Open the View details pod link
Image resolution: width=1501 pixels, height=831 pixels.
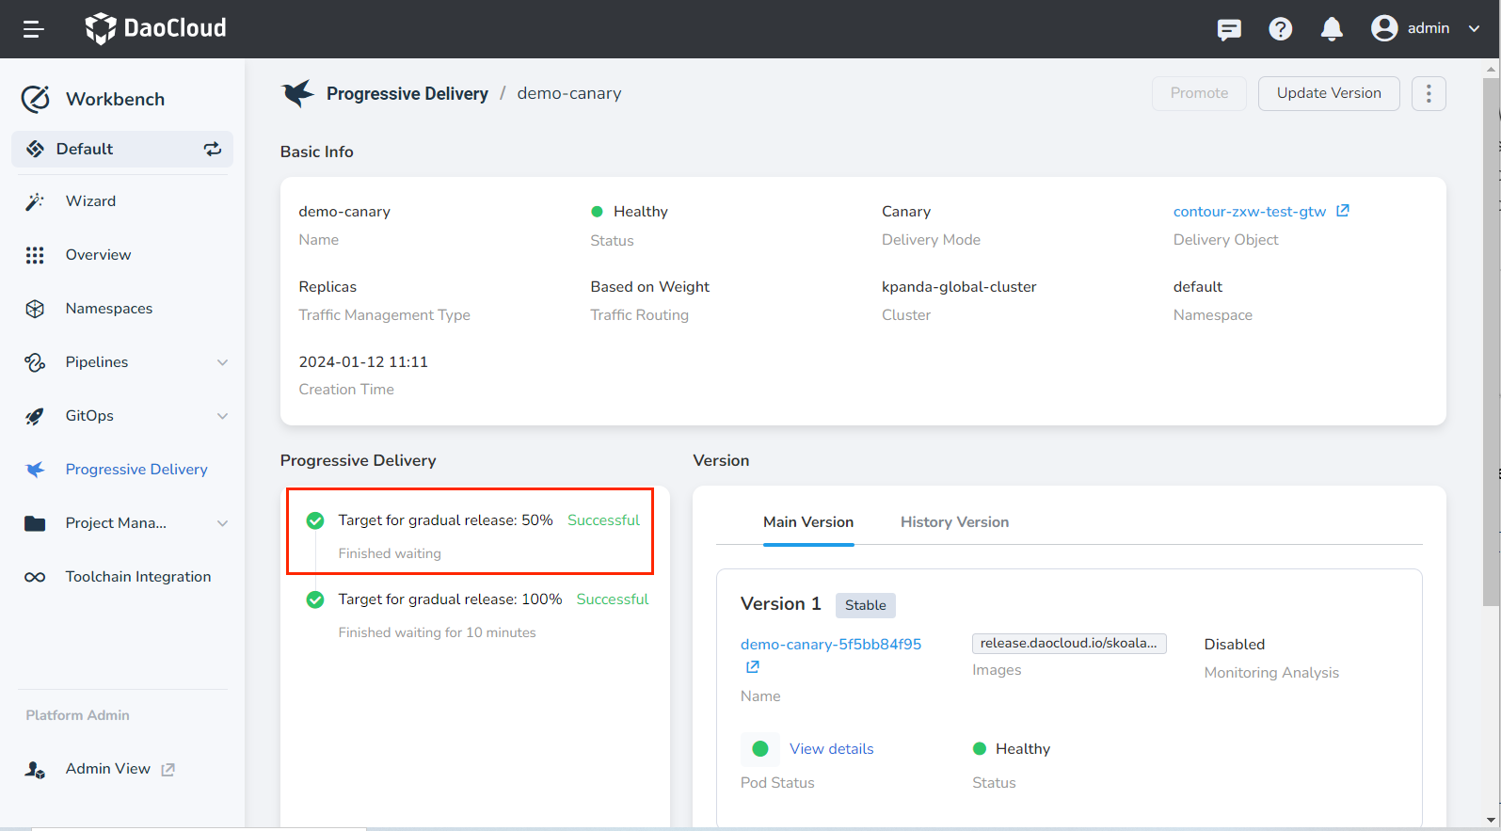tap(831, 749)
